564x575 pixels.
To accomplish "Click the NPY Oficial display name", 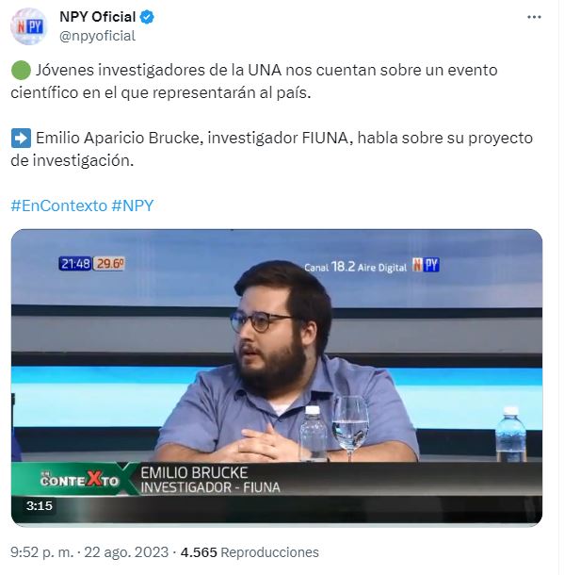I will click(97, 17).
